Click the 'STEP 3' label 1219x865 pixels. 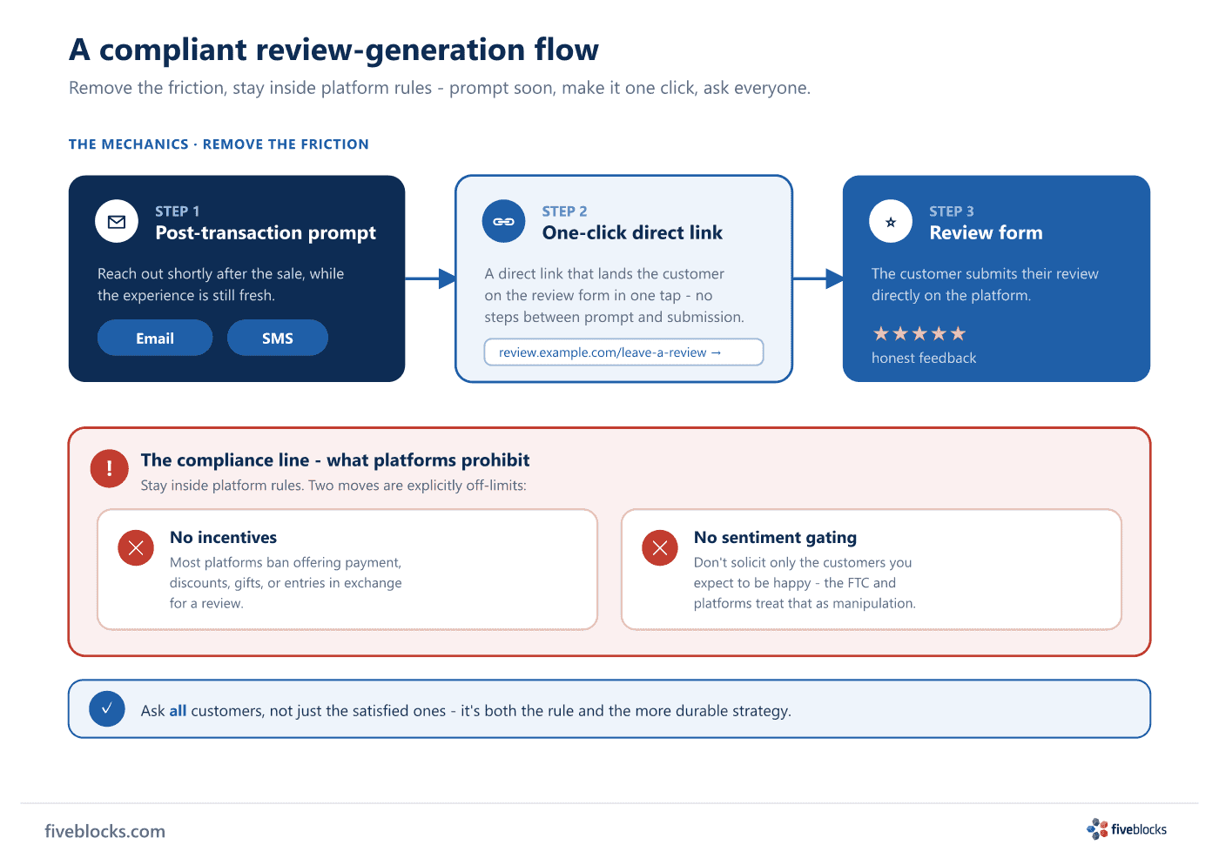(x=952, y=211)
